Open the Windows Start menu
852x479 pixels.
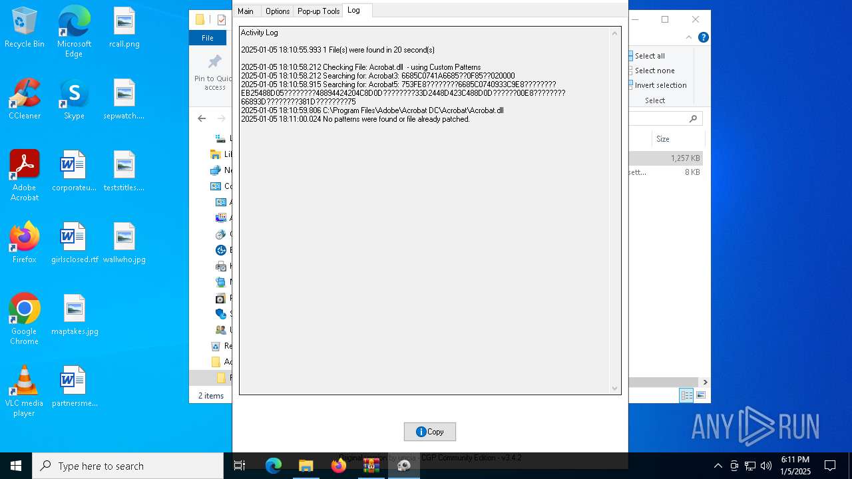16,466
